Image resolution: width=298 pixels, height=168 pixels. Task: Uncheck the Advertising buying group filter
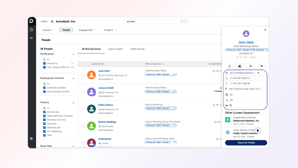pos(44,63)
